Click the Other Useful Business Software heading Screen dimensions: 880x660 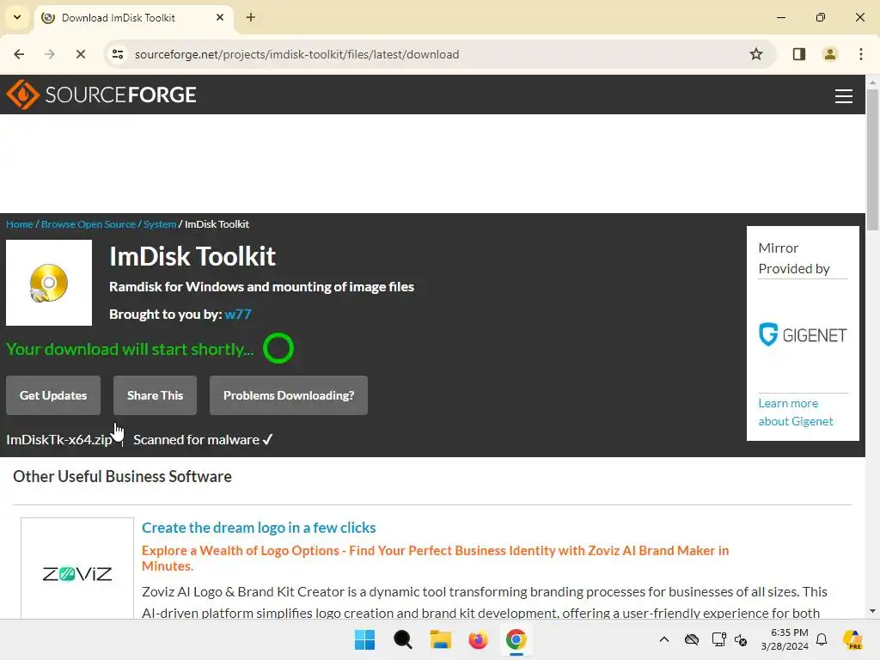(x=122, y=476)
